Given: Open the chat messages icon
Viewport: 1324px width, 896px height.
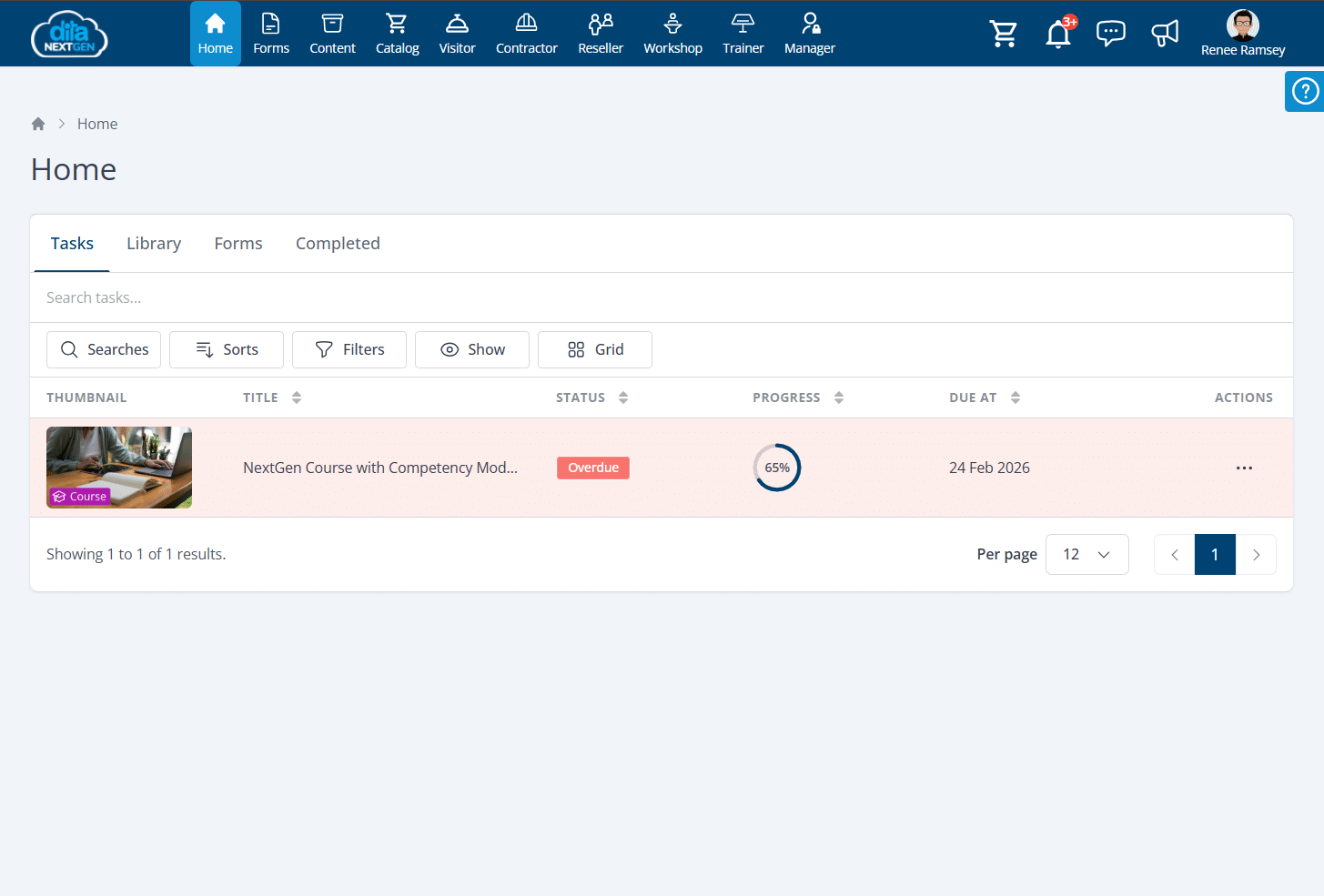Looking at the screenshot, I should pyautogui.click(x=1110, y=34).
